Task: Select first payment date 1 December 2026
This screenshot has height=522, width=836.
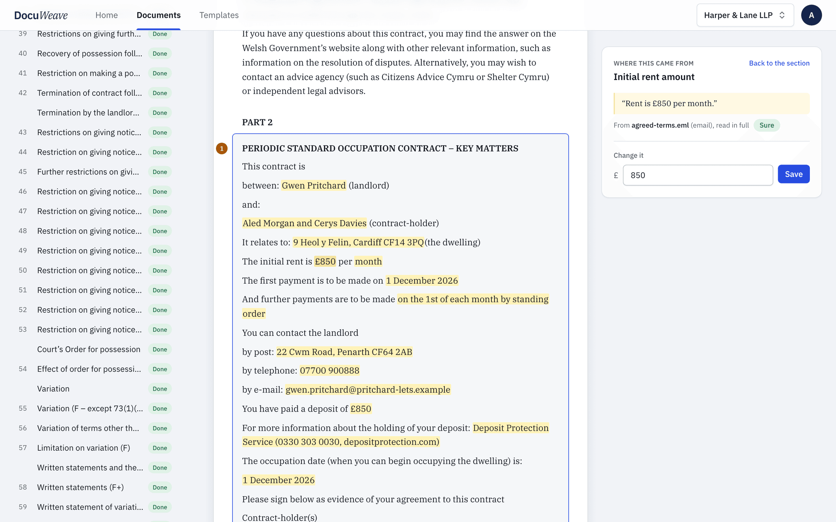Action: (x=422, y=280)
